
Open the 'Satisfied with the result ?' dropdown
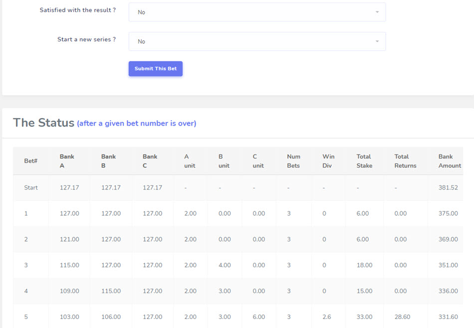point(256,12)
